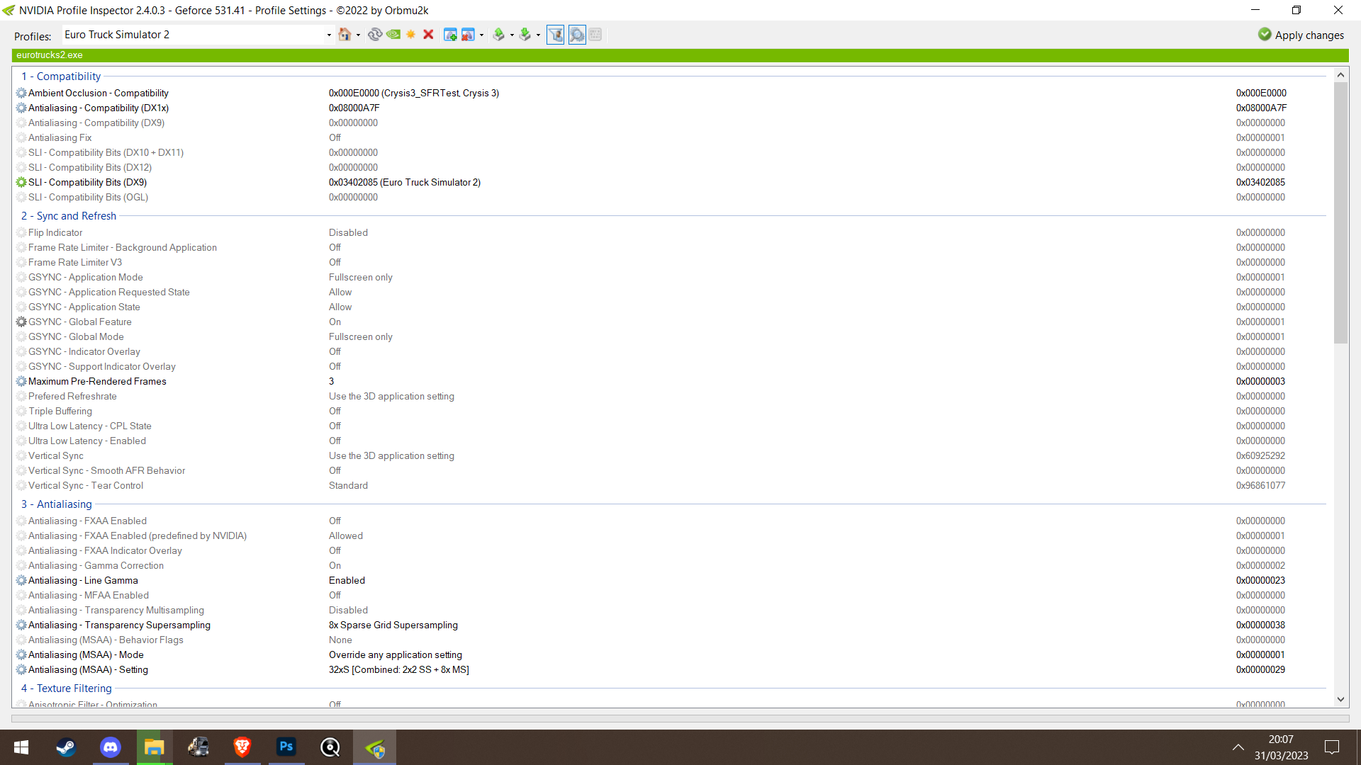This screenshot has width=1361, height=765.
Task: Click the '3 - Antialiasing' section header
Action: click(57, 504)
